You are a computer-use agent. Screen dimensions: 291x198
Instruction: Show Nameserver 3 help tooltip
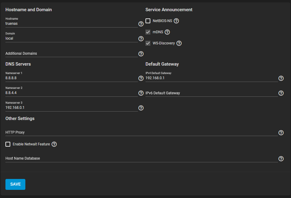[141, 108]
